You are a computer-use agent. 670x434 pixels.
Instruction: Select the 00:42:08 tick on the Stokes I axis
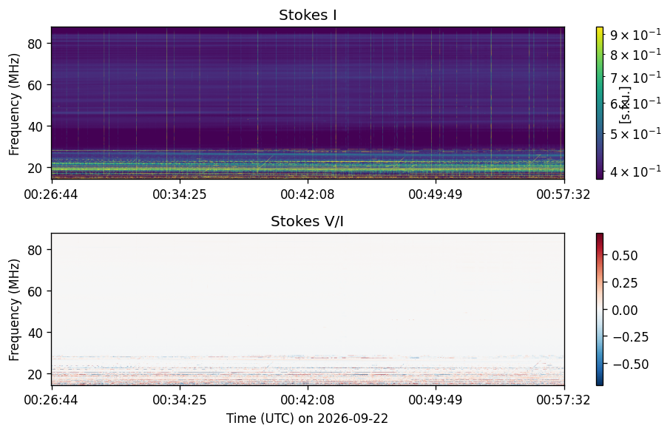pyautogui.click(x=307, y=194)
